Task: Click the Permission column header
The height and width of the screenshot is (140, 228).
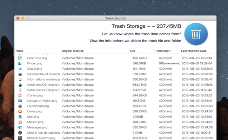Action: tap(163, 51)
